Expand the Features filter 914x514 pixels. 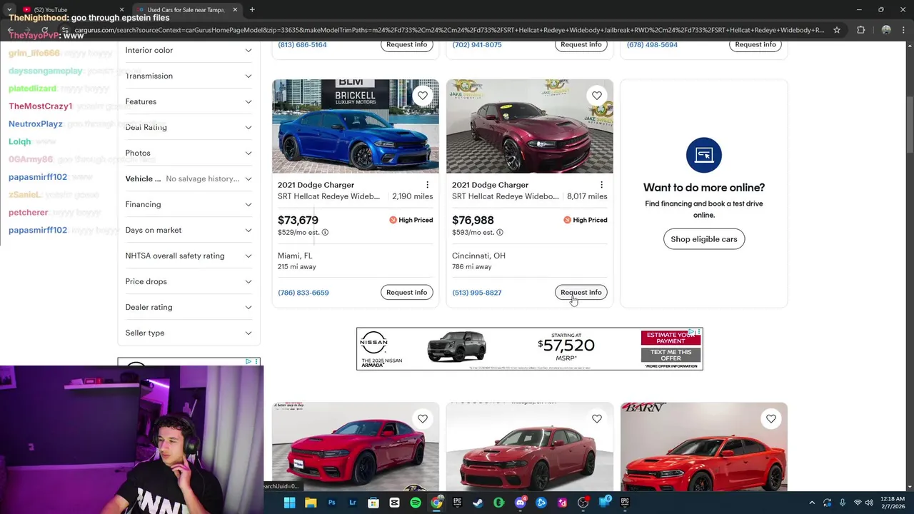189,101
